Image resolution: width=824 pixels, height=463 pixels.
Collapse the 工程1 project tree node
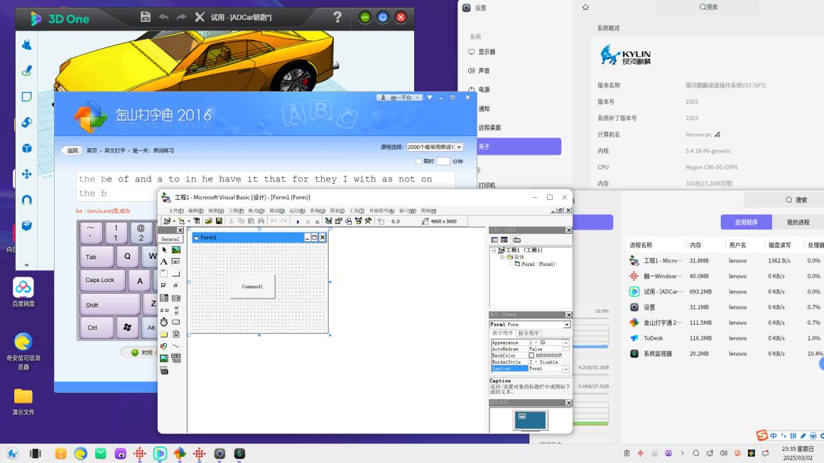click(x=494, y=250)
